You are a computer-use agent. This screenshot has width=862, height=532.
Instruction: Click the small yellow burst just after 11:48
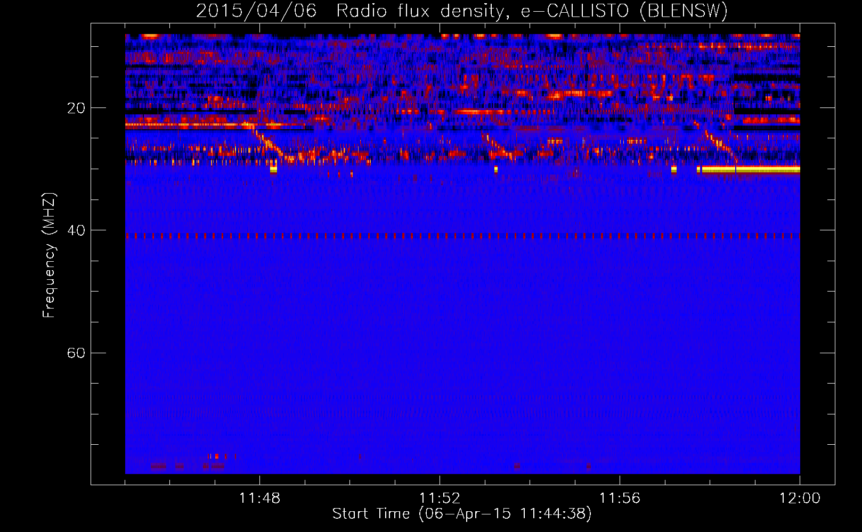273,170
